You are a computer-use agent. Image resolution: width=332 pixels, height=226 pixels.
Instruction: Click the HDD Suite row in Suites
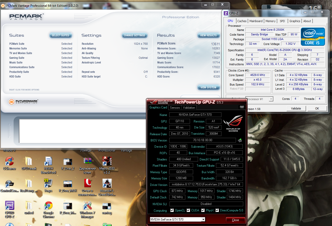[x=41, y=76]
